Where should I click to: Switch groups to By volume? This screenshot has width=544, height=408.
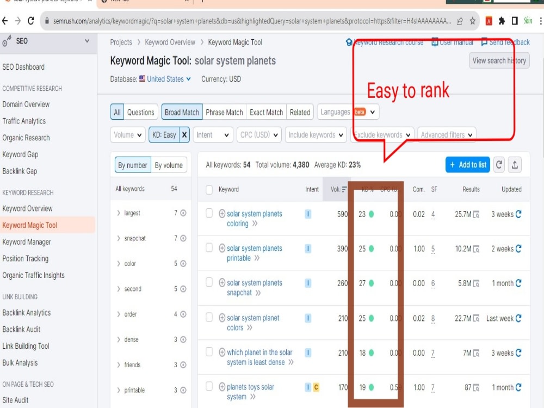click(169, 165)
